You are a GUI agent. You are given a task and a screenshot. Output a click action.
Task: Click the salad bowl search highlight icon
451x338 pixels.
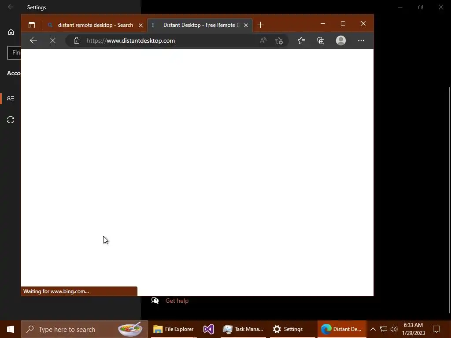pyautogui.click(x=130, y=329)
